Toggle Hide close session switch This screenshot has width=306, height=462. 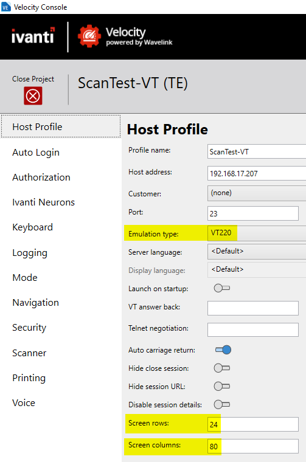222,368
